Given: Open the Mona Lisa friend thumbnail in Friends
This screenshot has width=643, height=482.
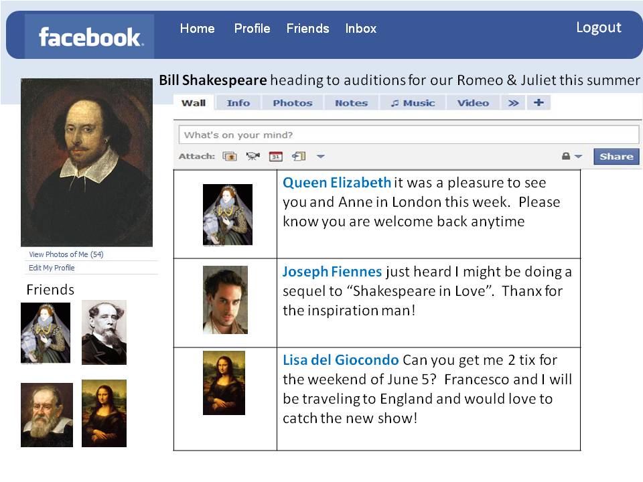Looking at the screenshot, I should point(104,413).
